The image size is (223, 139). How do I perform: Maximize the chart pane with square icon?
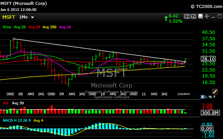[x=220, y=16]
